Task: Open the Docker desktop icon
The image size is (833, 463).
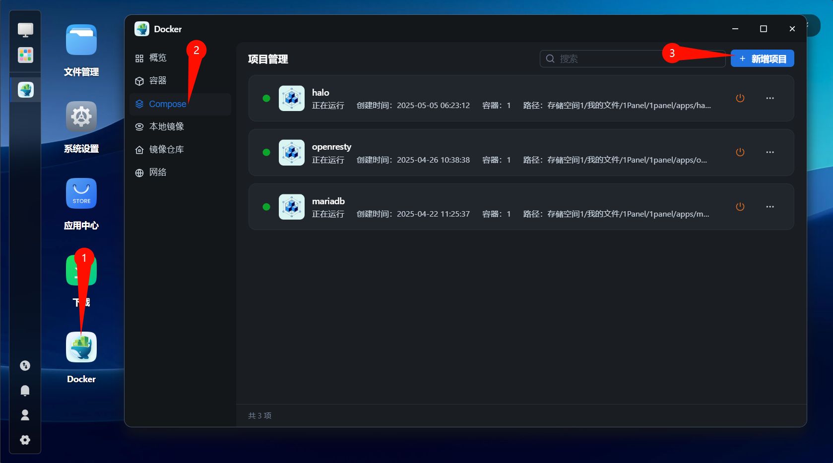Action: point(81,347)
